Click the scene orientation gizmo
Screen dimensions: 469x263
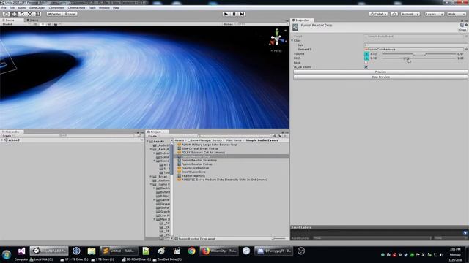pyautogui.click(x=277, y=39)
